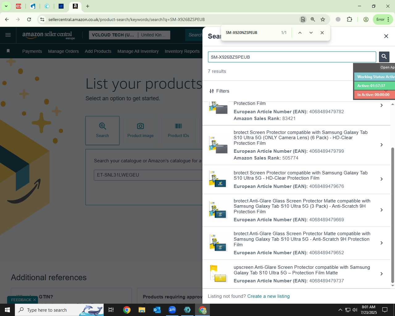Go to next find match
395x316 pixels.
311,33
